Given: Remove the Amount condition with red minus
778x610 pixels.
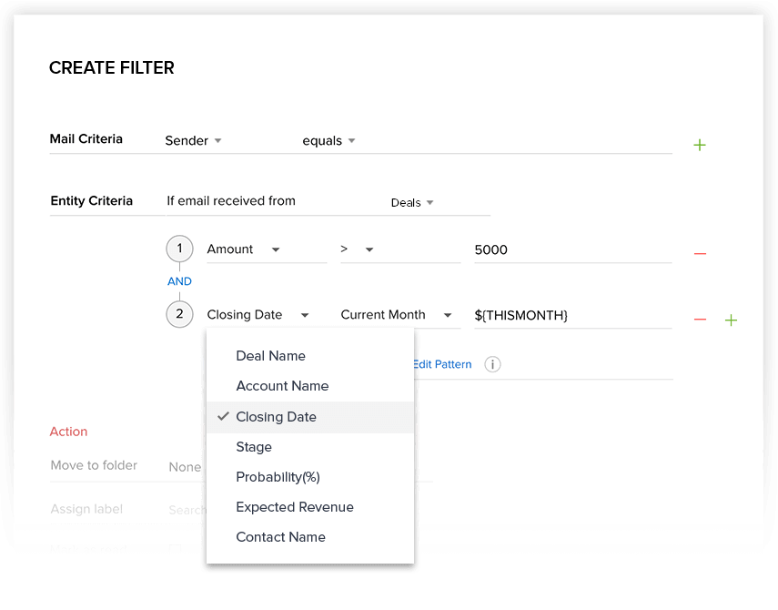Looking at the screenshot, I should tap(700, 254).
